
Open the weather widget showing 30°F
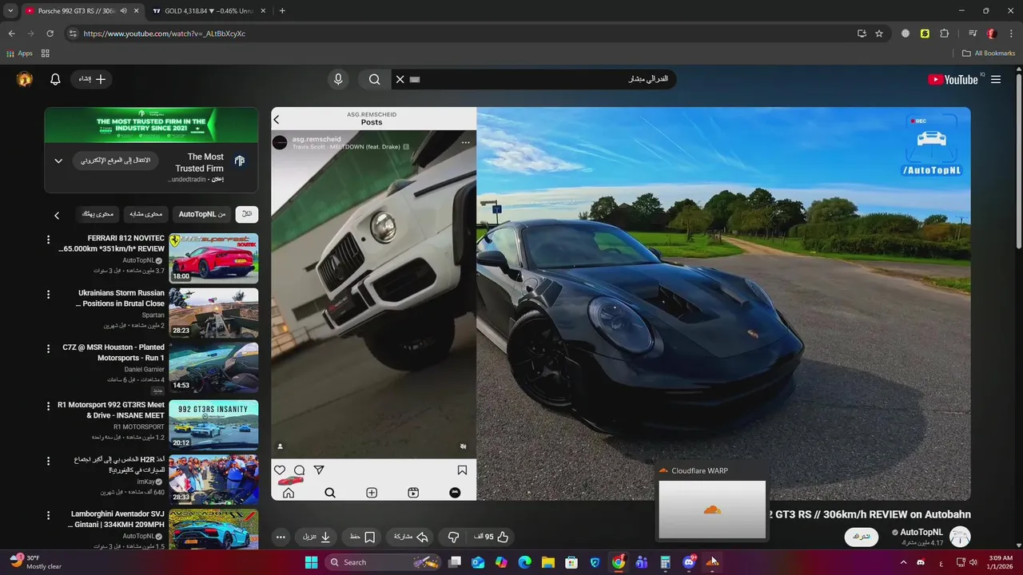click(x=36, y=562)
